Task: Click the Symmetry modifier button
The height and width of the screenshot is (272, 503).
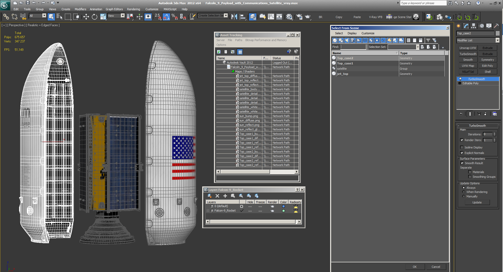Action: [x=487, y=60]
